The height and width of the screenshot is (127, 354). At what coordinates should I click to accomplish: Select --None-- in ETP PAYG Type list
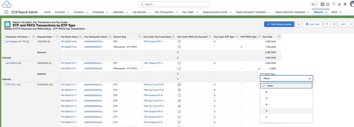pyautogui.click(x=286, y=86)
